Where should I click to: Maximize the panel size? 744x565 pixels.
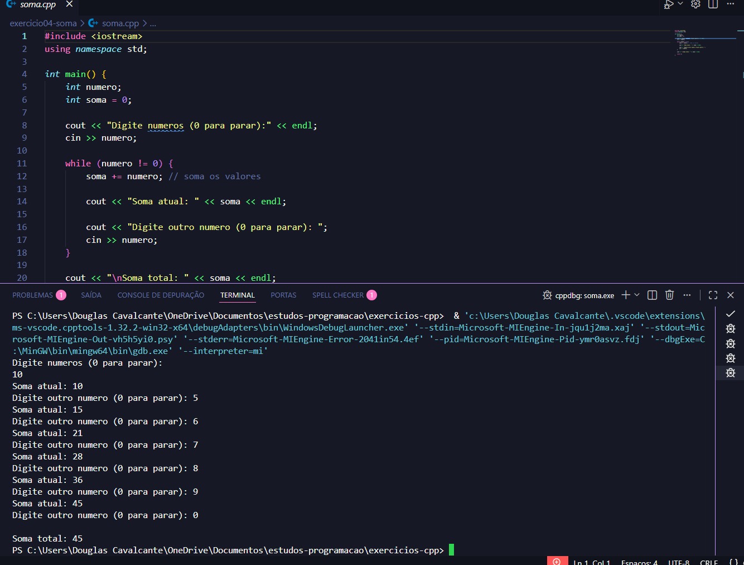713,295
